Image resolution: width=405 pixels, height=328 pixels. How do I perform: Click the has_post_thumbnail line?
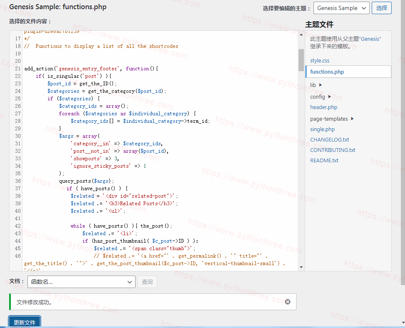tap(140, 241)
